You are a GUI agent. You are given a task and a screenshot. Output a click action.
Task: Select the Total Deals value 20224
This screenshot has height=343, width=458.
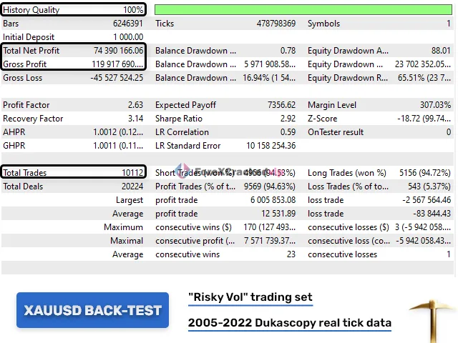[x=130, y=186]
